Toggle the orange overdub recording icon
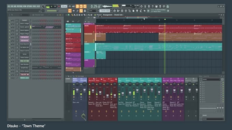This screenshot has height=130, width=232. (81, 6)
